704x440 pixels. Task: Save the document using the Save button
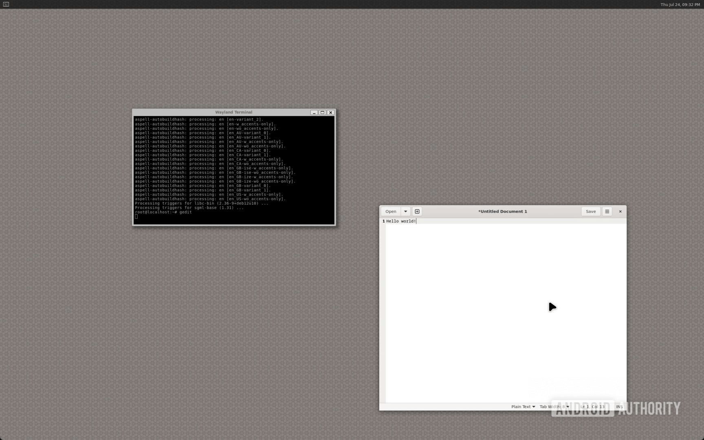pyautogui.click(x=590, y=211)
